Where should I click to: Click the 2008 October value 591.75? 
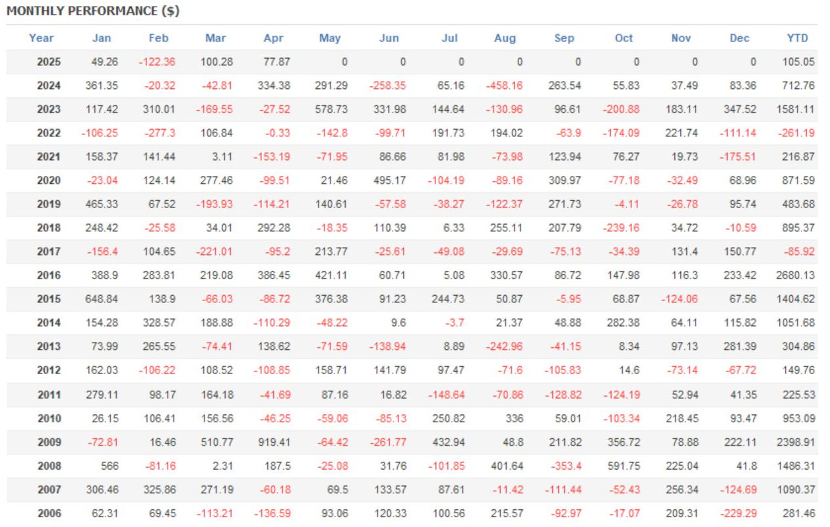623,466
